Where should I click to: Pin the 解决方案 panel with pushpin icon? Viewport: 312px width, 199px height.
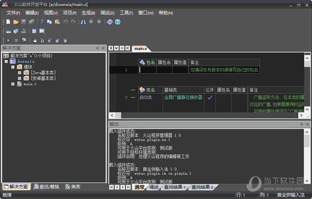97,48
